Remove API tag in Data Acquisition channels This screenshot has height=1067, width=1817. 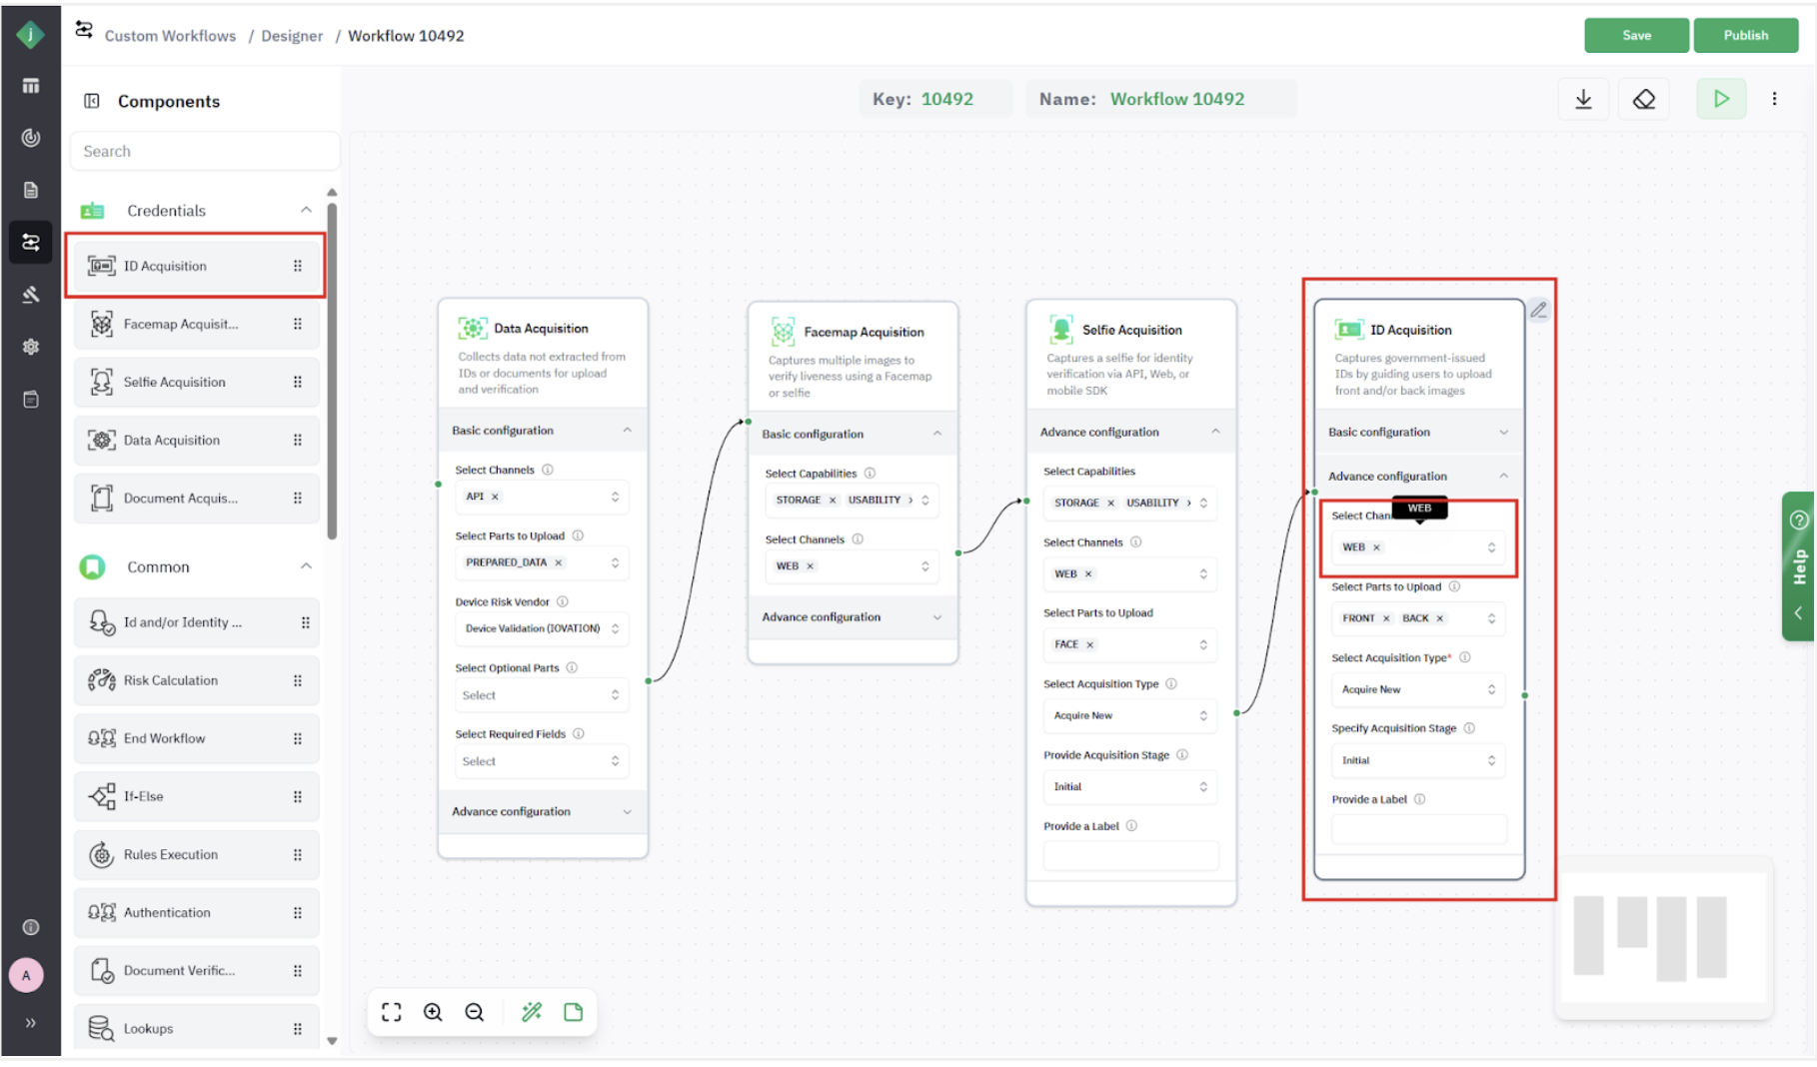tap(495, 497)
